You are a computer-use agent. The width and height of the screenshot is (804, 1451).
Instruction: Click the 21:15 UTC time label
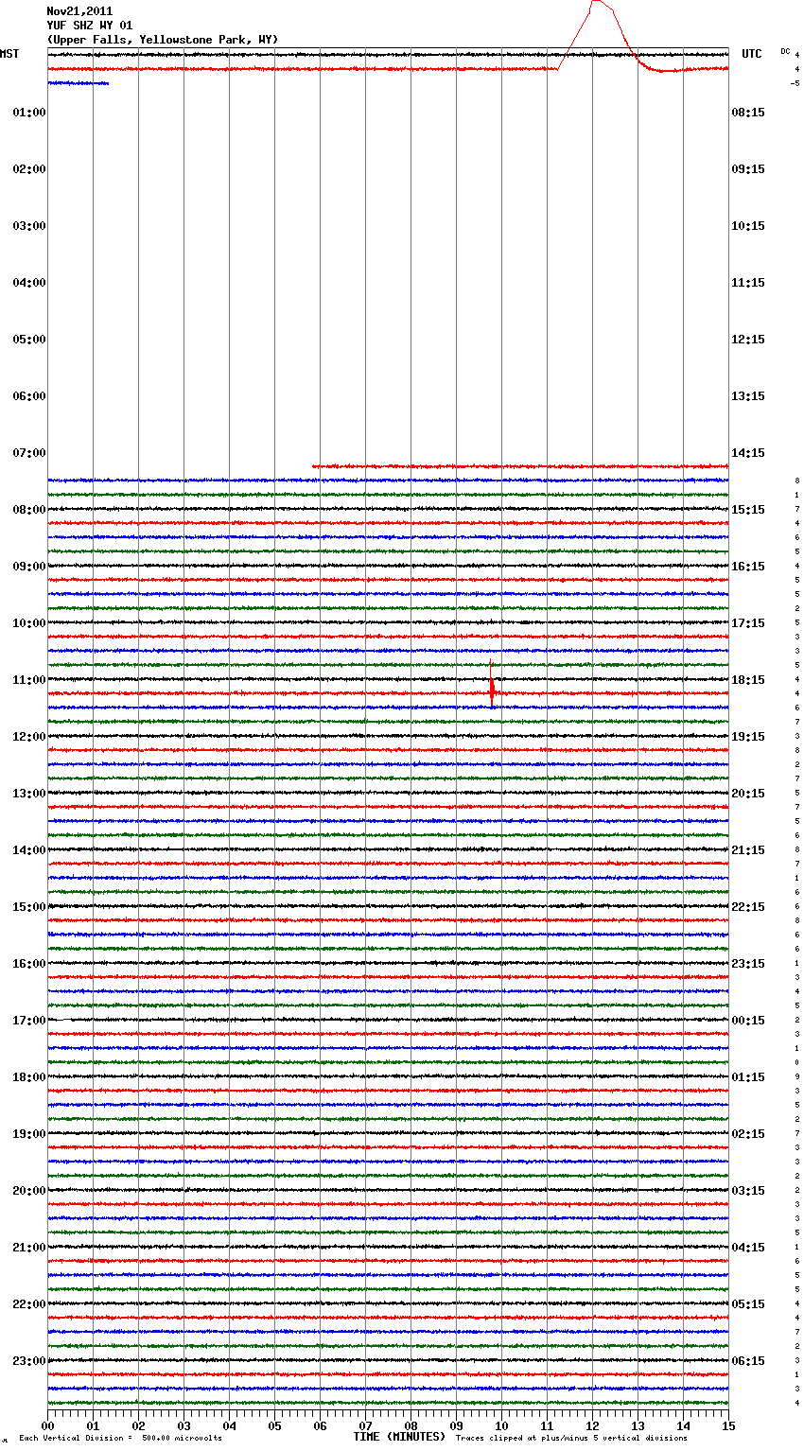748,850
